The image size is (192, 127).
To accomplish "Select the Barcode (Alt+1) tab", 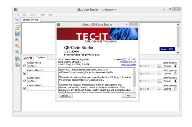I will coord(30,20).
